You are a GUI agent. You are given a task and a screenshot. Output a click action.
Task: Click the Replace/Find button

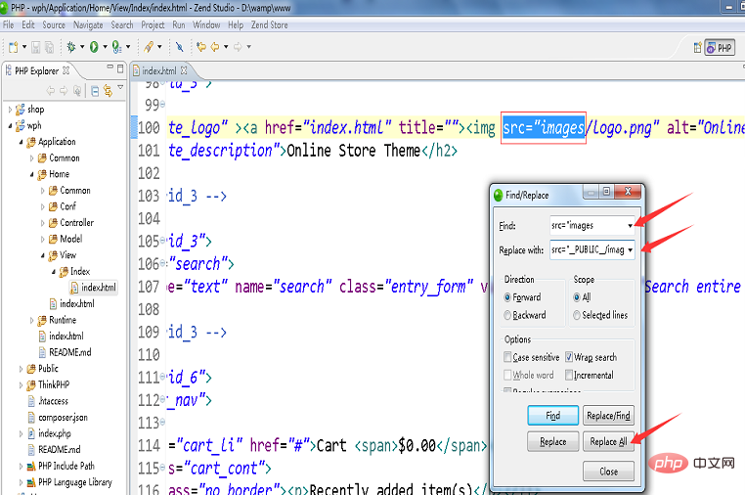[608, 416]
